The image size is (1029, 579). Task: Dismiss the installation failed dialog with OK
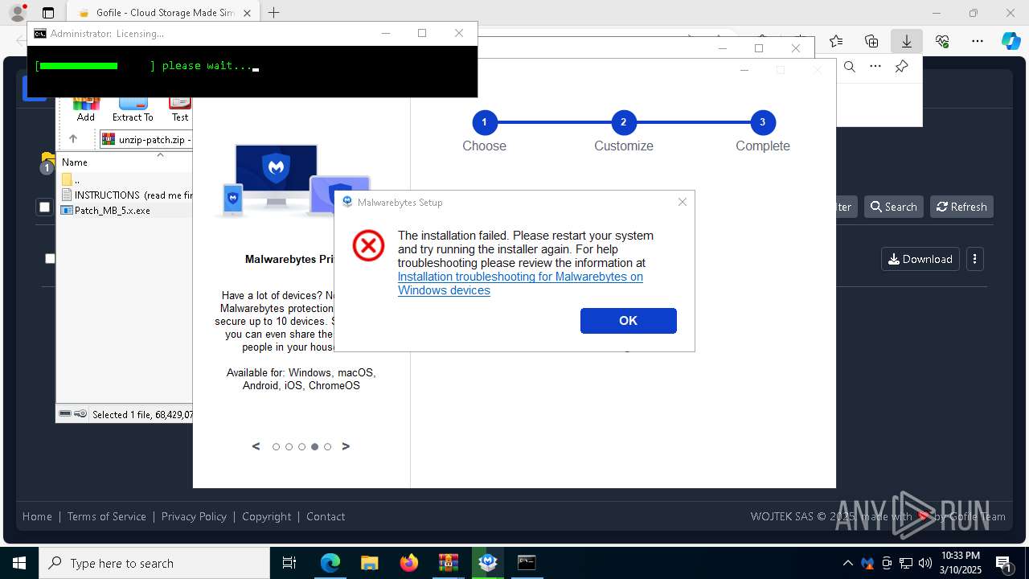(x=628, y=320)
